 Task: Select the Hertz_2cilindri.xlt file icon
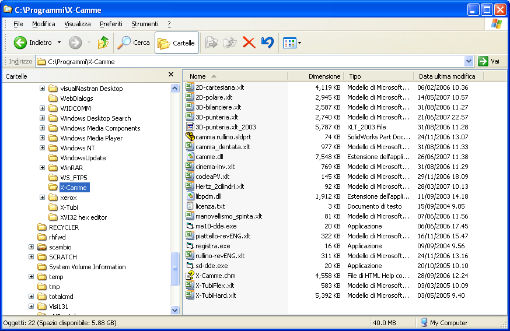click(190, 186)
